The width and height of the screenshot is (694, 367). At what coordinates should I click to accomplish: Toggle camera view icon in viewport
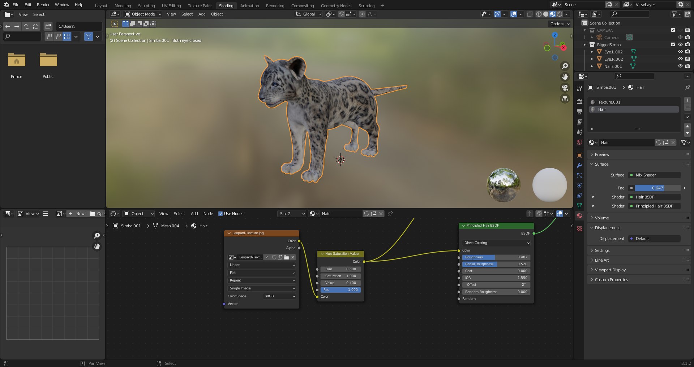[x=565, y=88]
